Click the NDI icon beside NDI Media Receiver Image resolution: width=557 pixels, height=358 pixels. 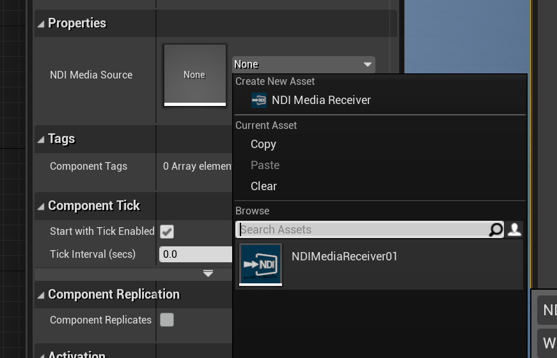point(258,100)
